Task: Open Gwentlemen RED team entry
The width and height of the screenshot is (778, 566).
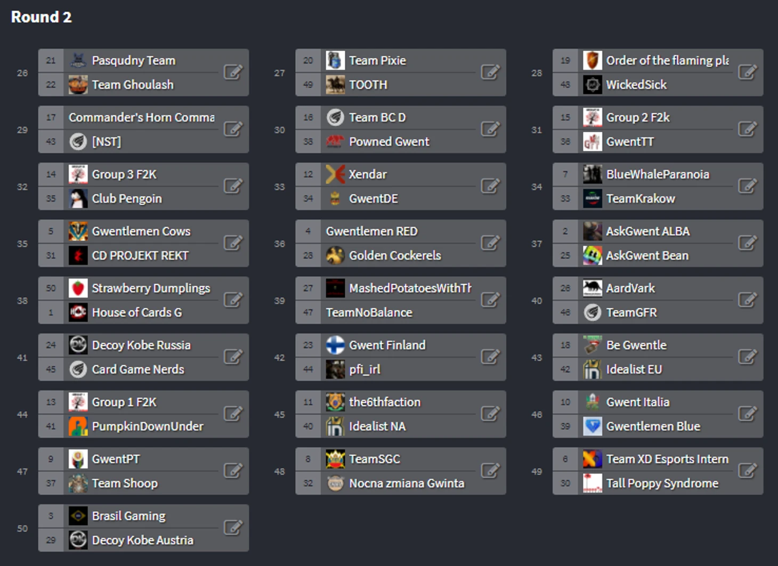Action: [x=372, y=231]
